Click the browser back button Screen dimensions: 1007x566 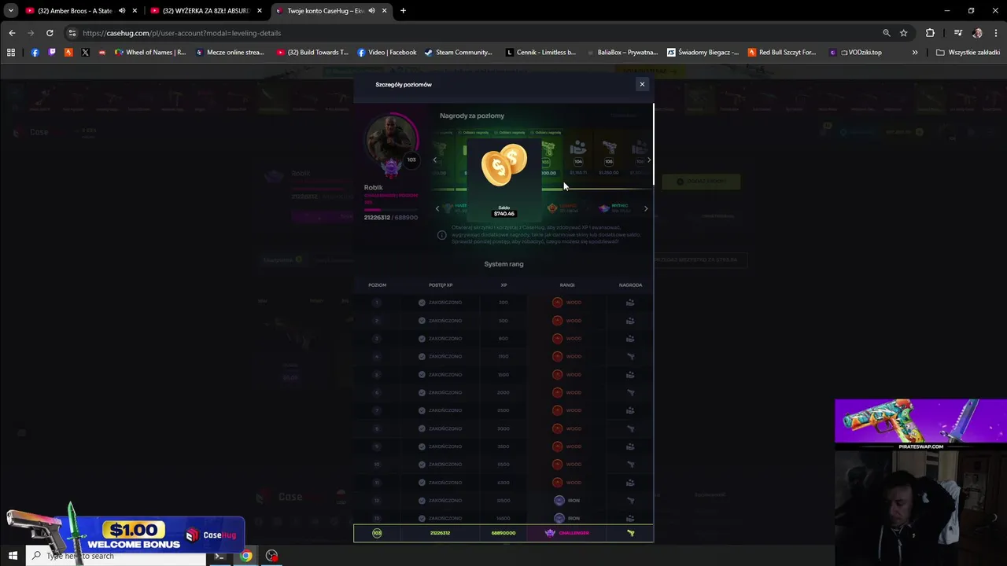[12, 33]
